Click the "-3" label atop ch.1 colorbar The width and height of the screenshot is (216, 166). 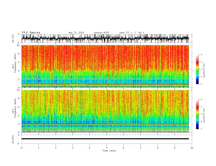coord(201,55)
